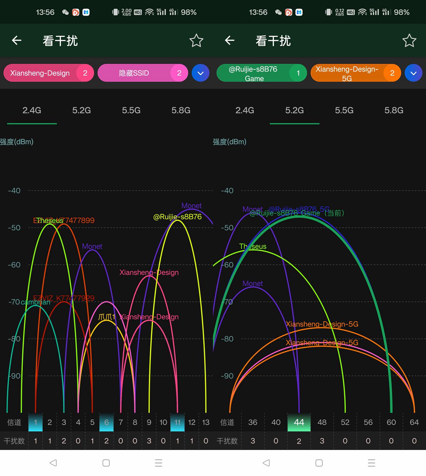Tap channel 64 label on right chart
Viewport: 426px width, 476px height.
414,422
